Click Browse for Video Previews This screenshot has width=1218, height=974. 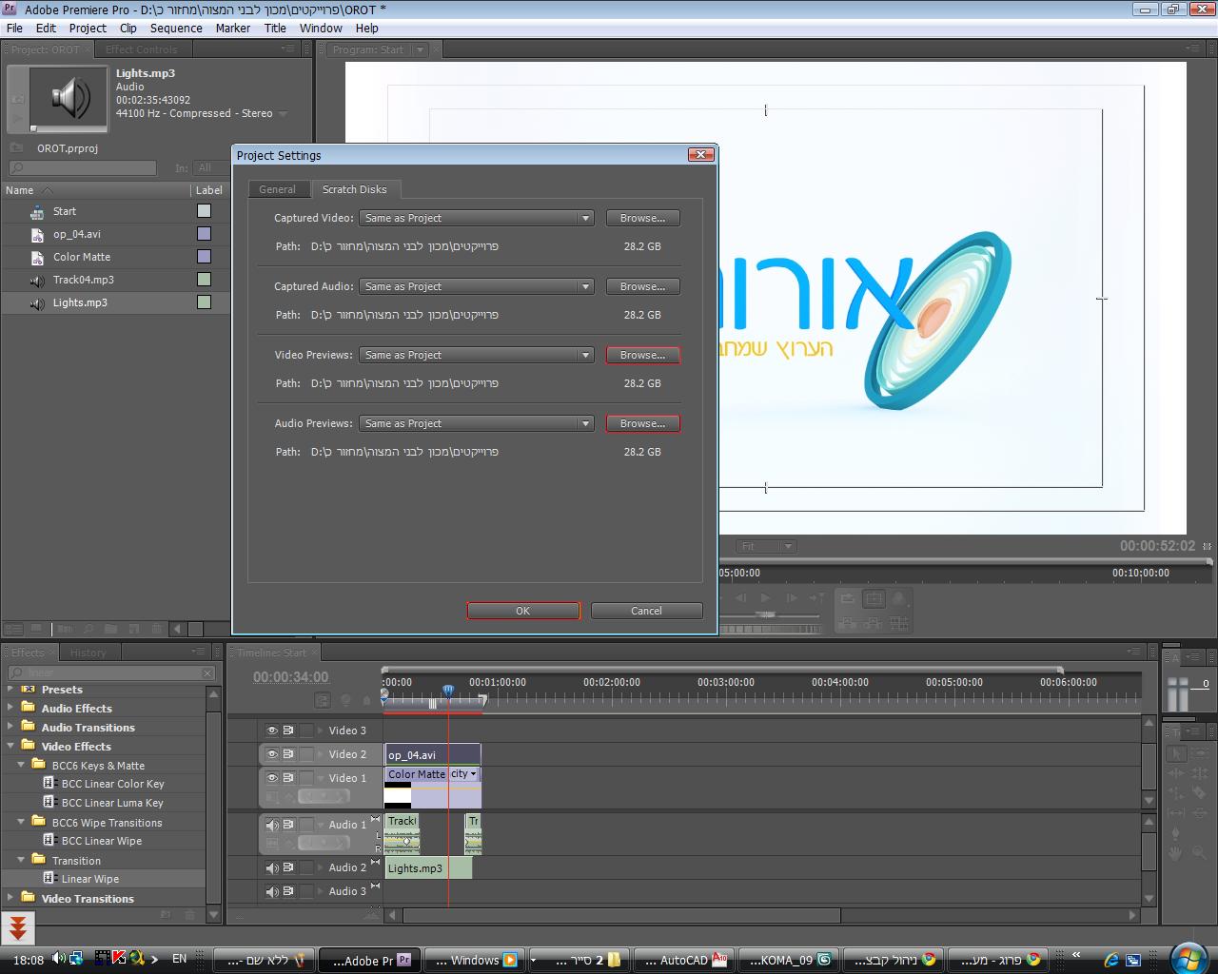click(643, 355)
